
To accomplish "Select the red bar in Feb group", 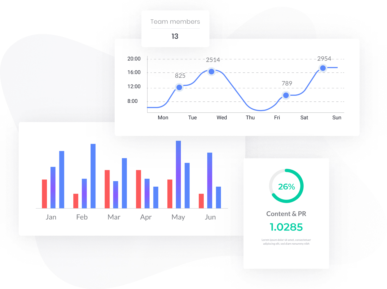I will (76, 201).
